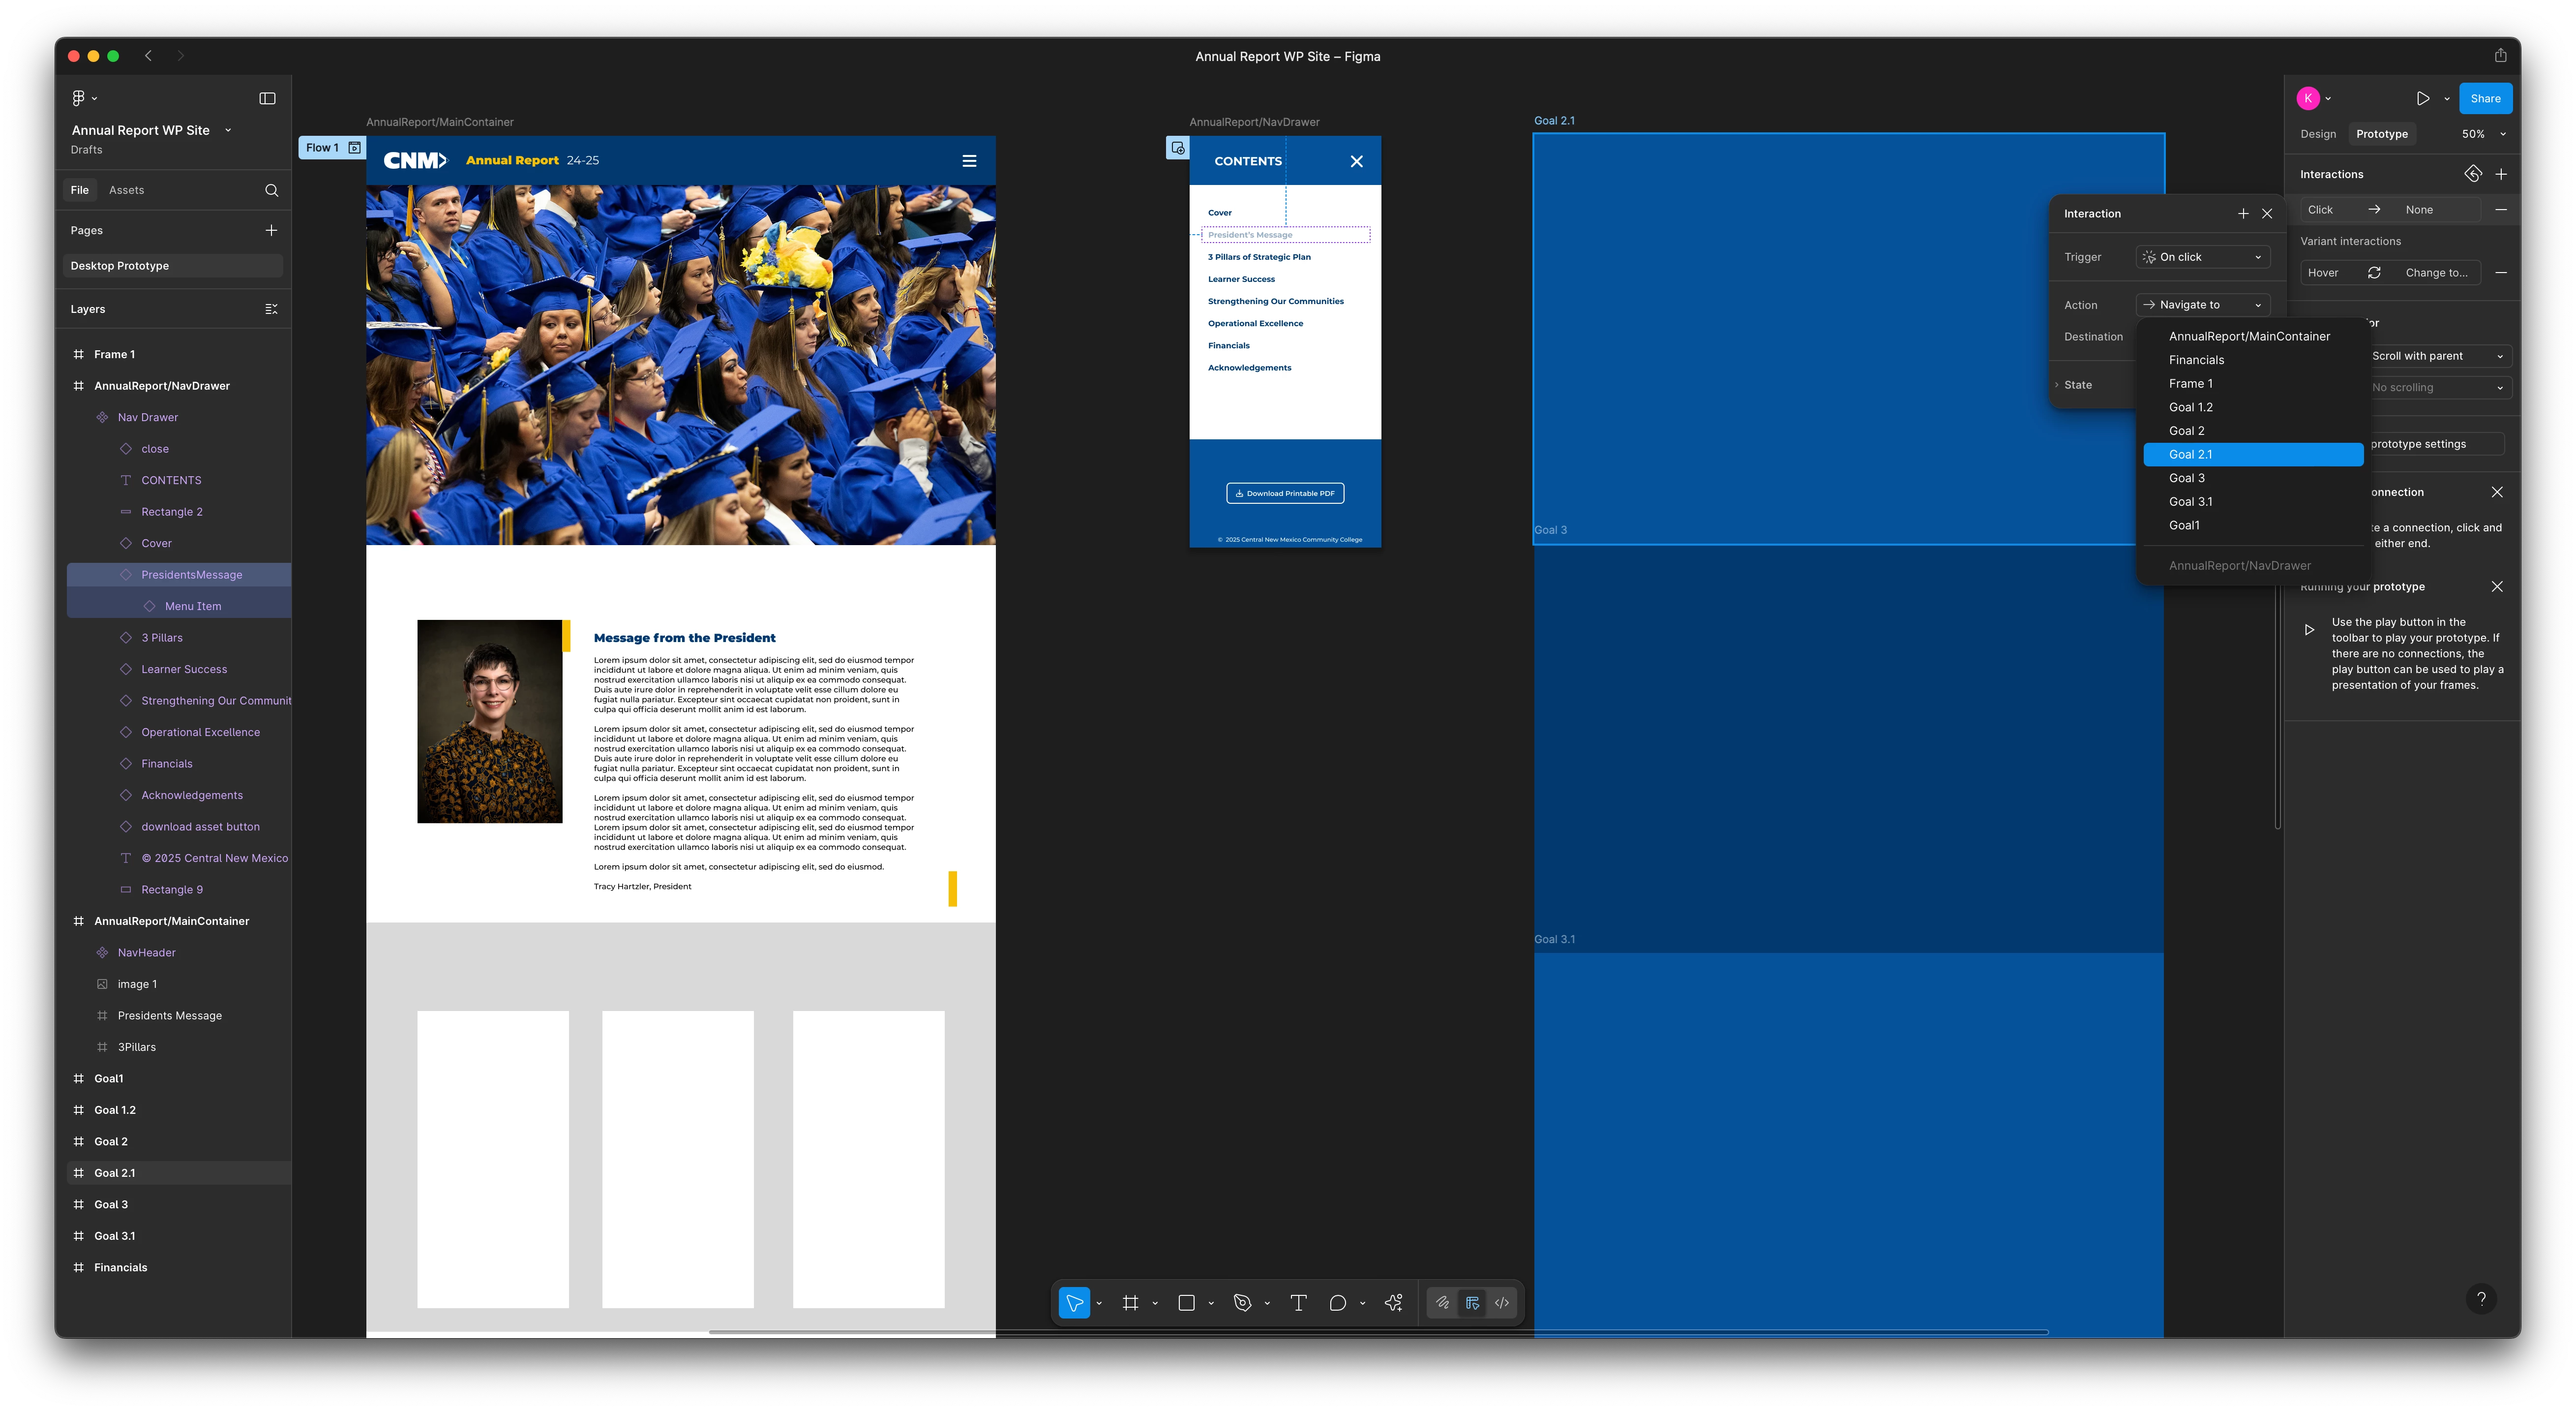
Task: Click the macOS share icon in title bar
Action: pos(2500,56)
